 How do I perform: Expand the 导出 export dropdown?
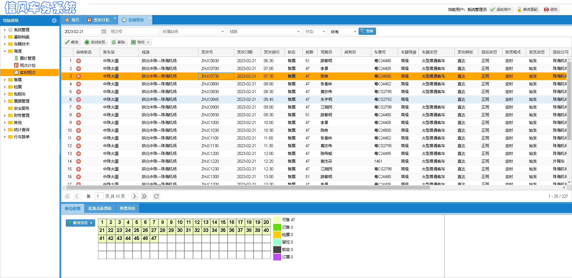coord(148,42)
